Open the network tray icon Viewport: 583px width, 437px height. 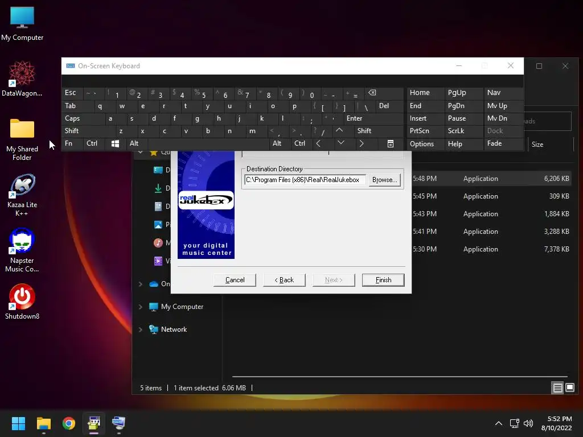coord(514,423)
